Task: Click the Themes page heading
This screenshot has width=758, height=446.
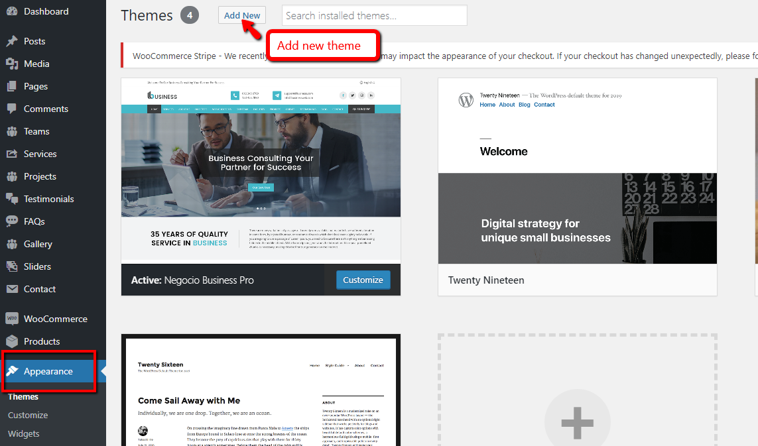Action: click(147, 15)
